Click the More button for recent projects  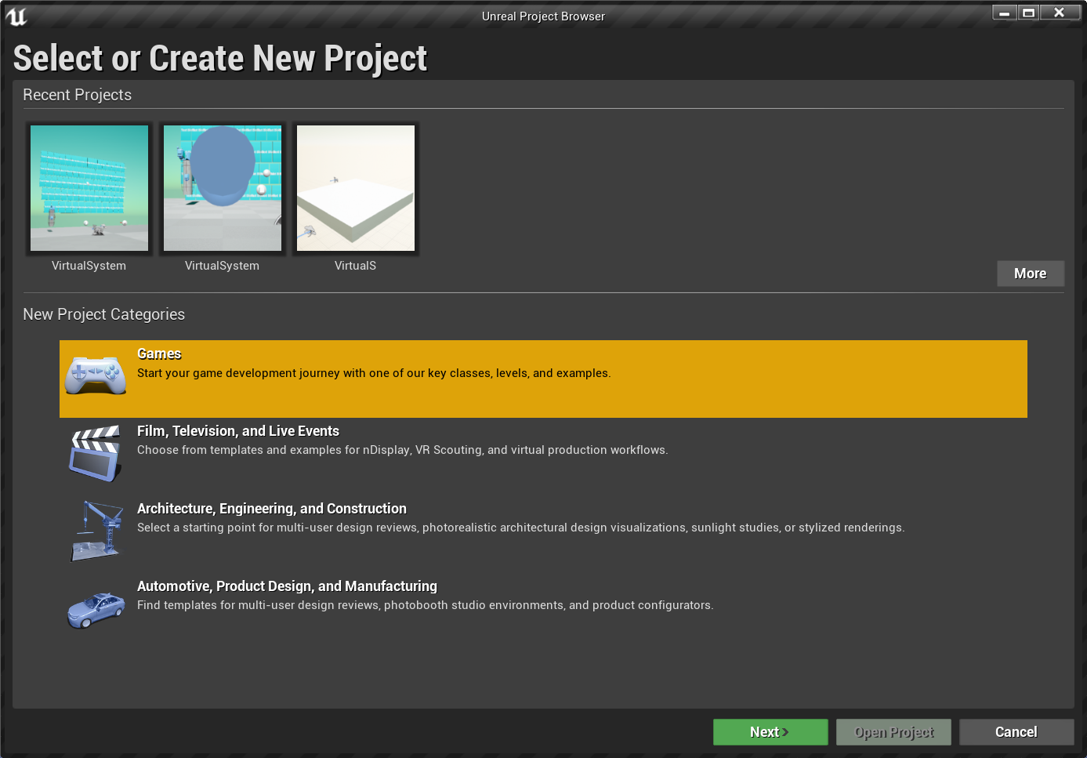[x=1030, y=274]
